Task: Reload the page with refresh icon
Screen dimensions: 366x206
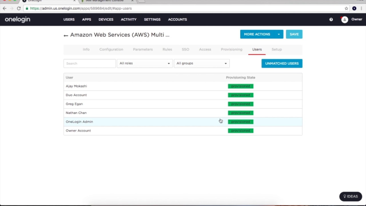Action: pyautogui.click(x=19, y=9)
